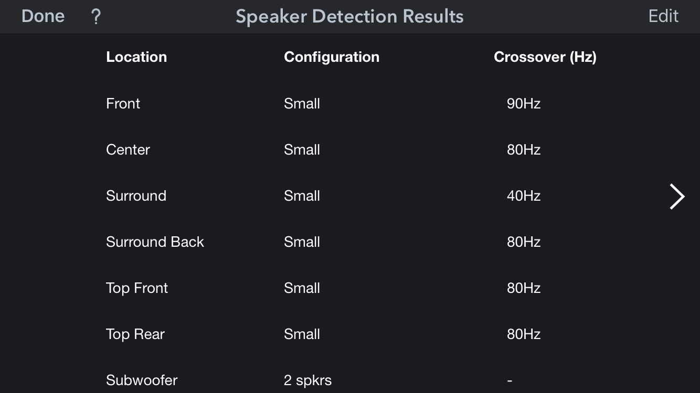Viewport: 700px width, 393px height.
Task: Tap the Surround speaker Small configuration
Action: click(302, 196)
